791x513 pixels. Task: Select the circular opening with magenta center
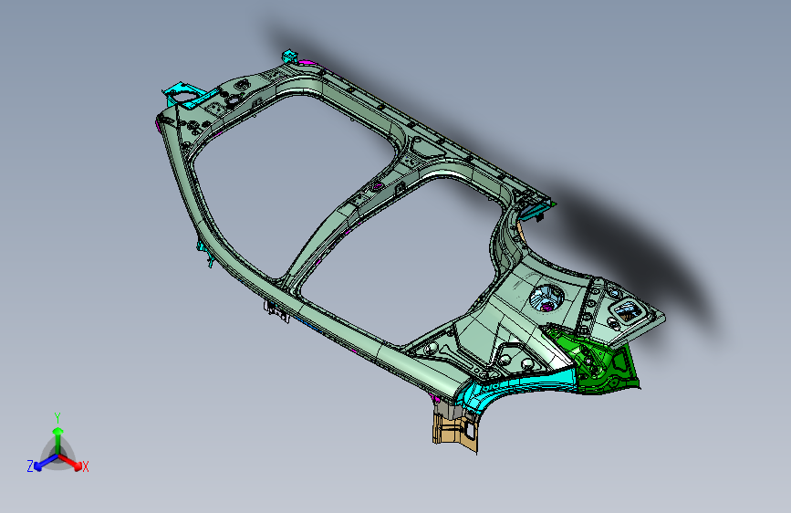546,298
